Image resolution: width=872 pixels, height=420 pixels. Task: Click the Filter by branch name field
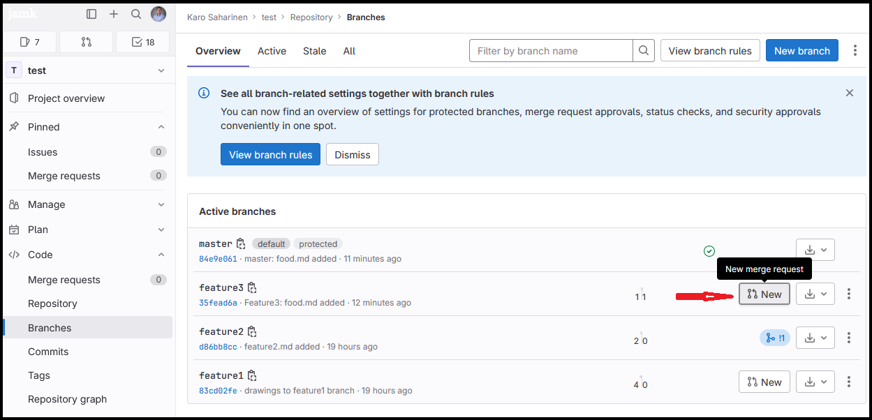pyautogui.click(x=551, y=51)
